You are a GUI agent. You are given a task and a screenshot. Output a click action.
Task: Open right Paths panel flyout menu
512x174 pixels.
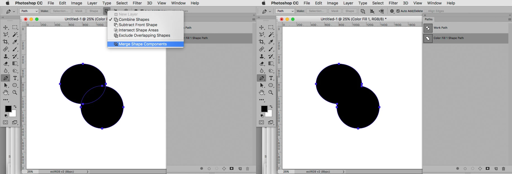[x=510, y=19]
